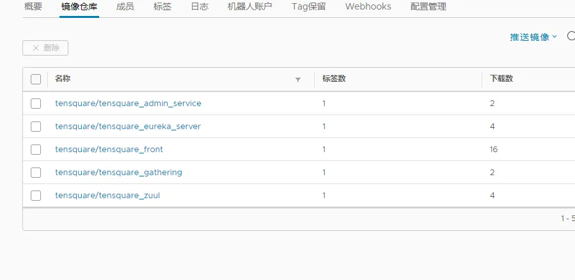The width and height of the screenshot is (575, 280).
Task: Tick the tensquare_zuul row checkbox
Action: (36, 196)
